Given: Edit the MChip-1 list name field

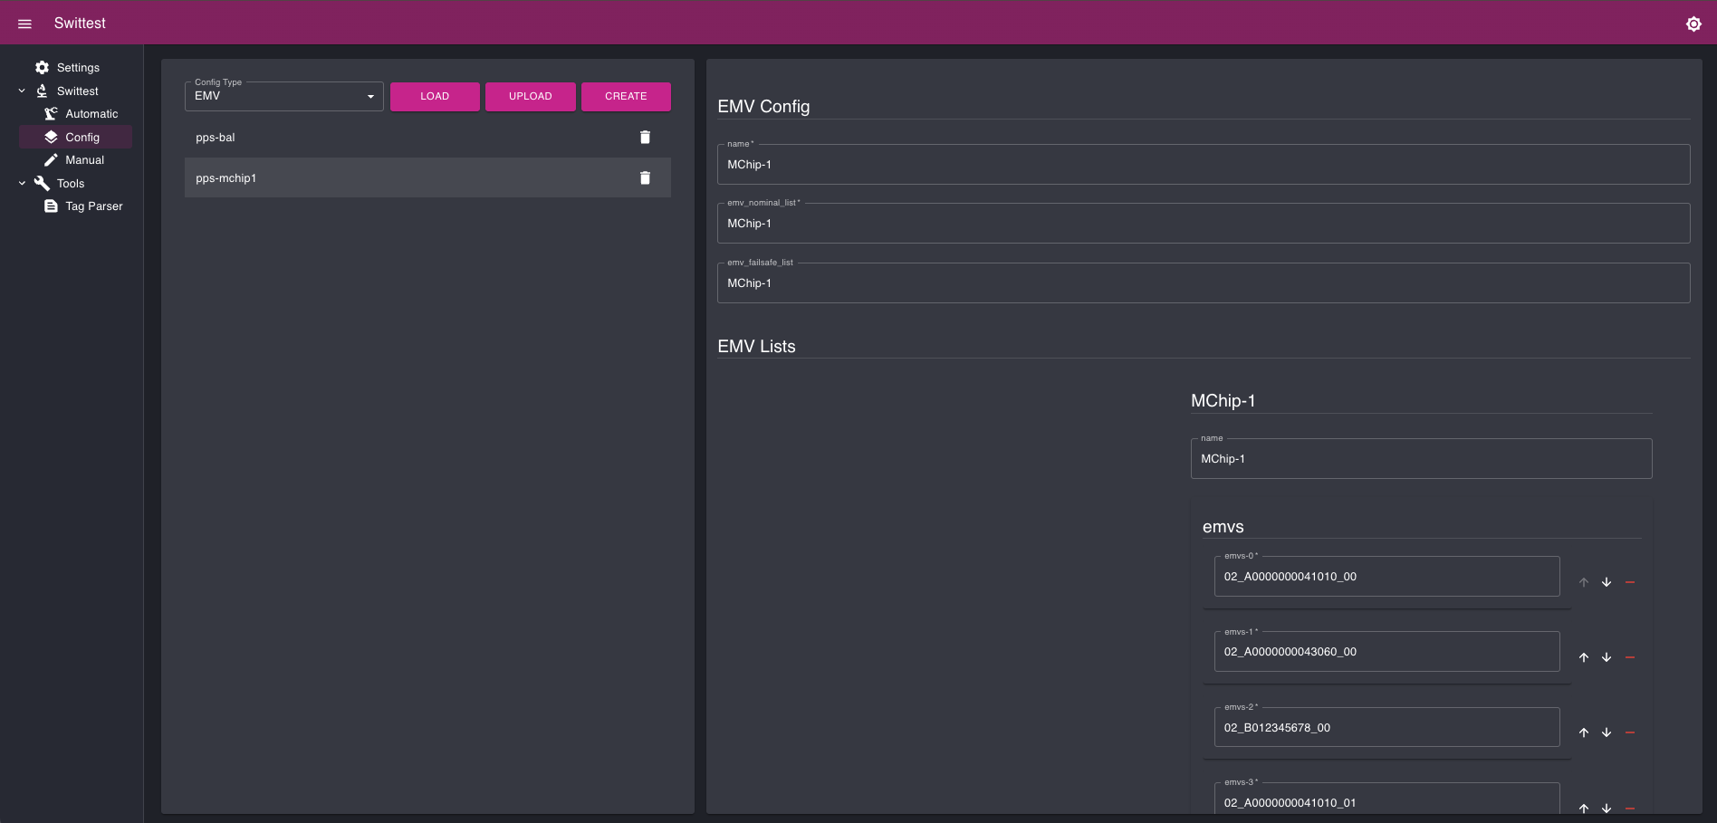Looking at the screenshot, I should (1421, 459).
